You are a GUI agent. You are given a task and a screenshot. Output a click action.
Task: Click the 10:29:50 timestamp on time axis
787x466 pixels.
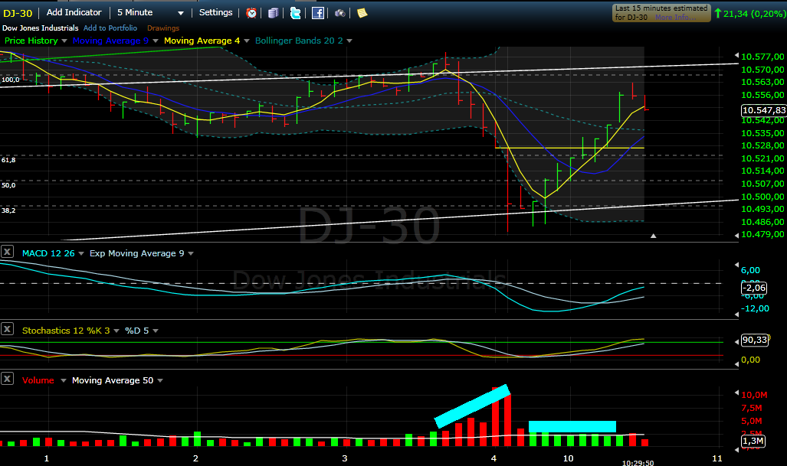click(x=638, y=462)
